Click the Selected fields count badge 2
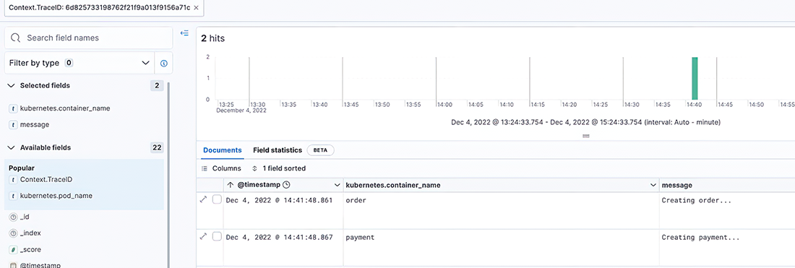Image resolution: width=795 pixels, height=268 pixels. click(157, 86)
